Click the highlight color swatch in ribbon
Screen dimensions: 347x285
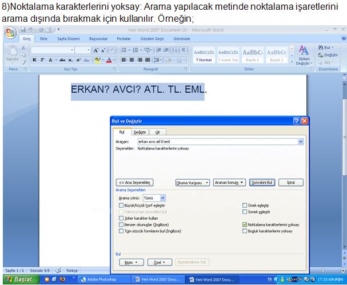pos(98,60)
